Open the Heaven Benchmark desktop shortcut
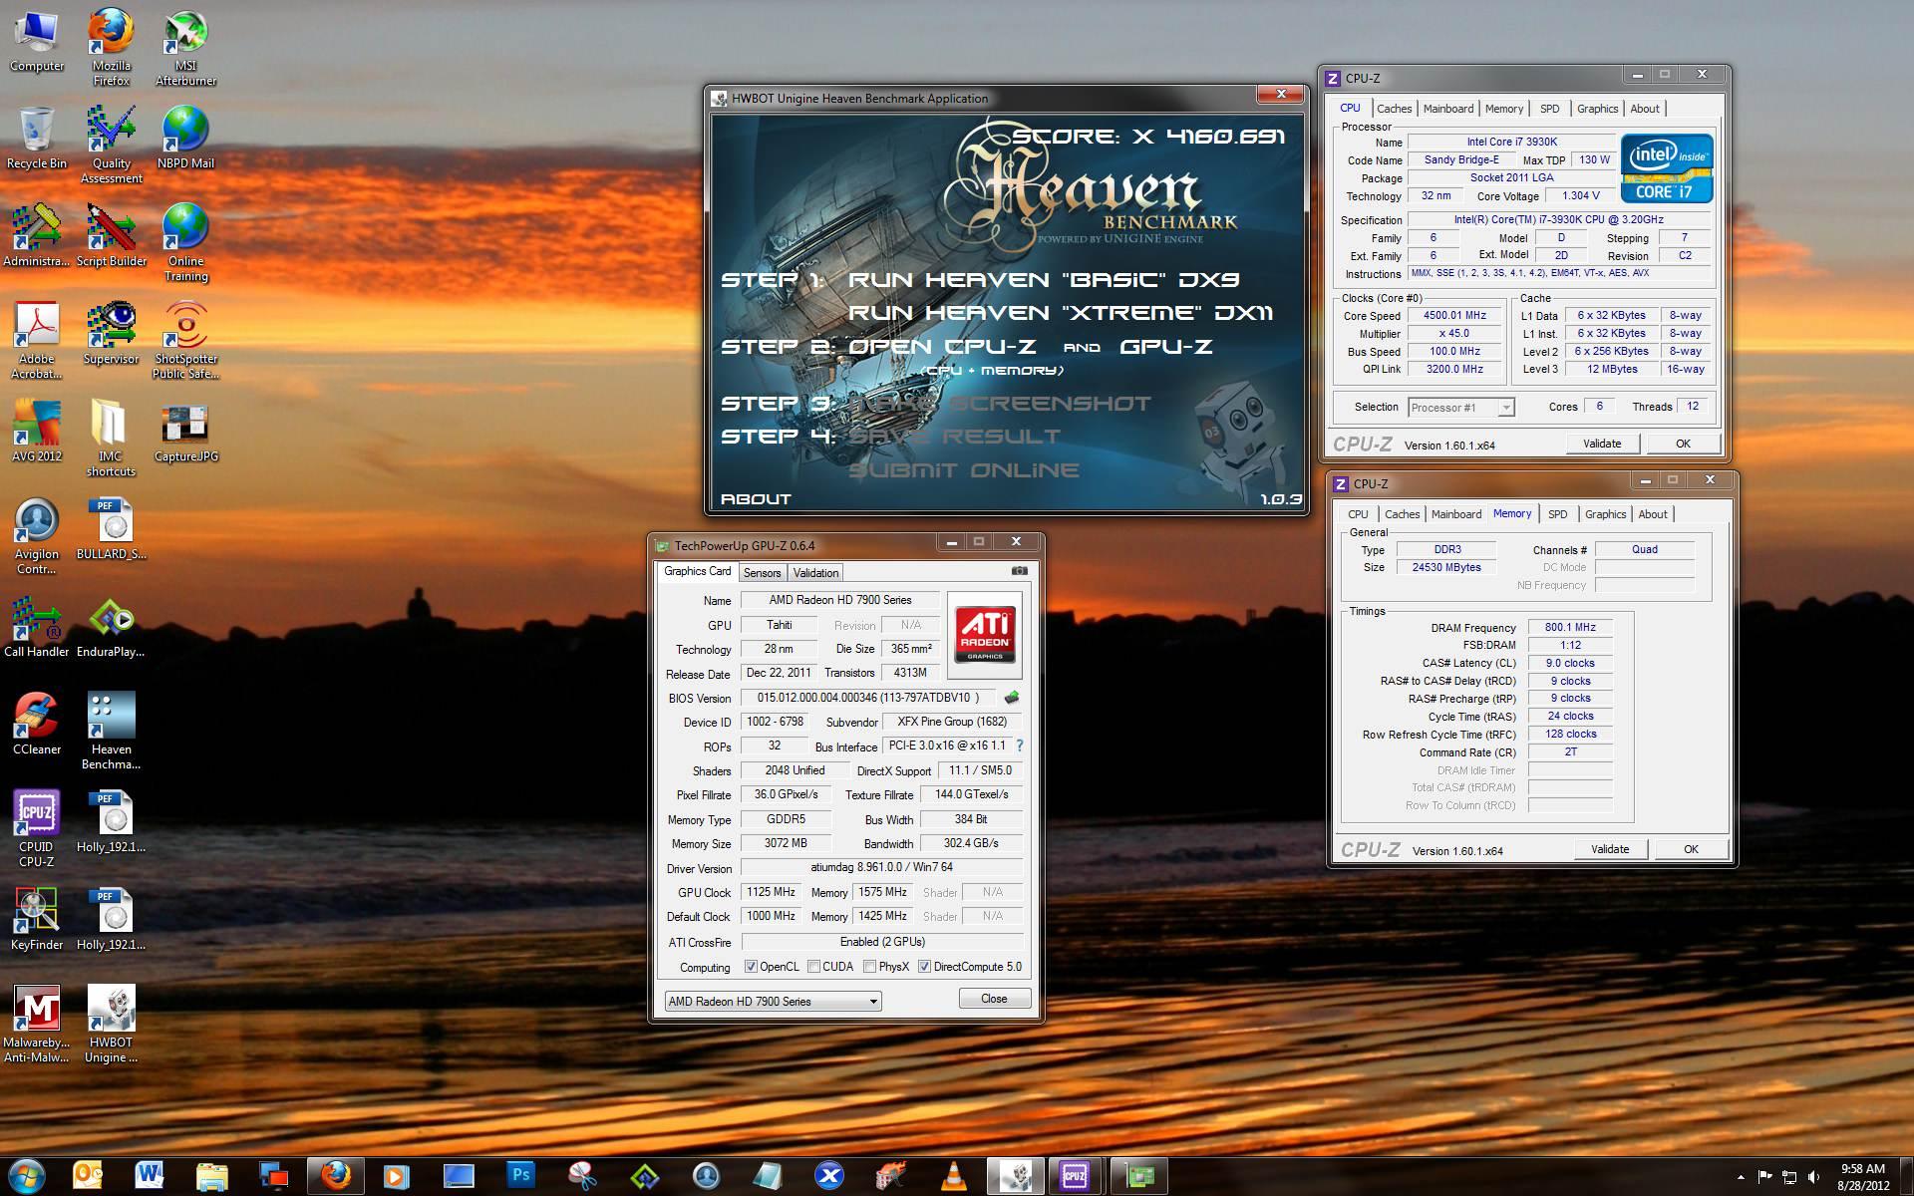 111,731
